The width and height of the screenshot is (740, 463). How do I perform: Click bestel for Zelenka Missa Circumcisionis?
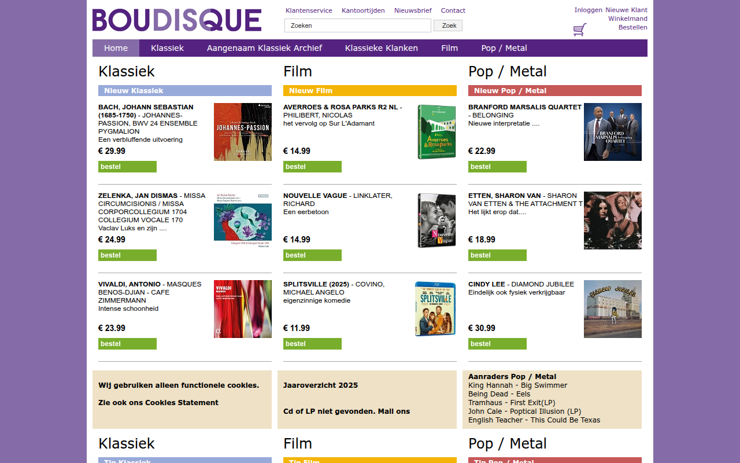127,255
